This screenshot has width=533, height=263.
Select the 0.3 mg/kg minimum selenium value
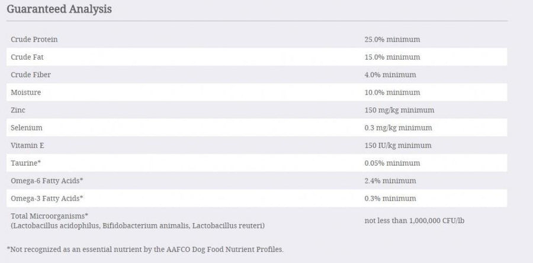click(x=398, y=128)
